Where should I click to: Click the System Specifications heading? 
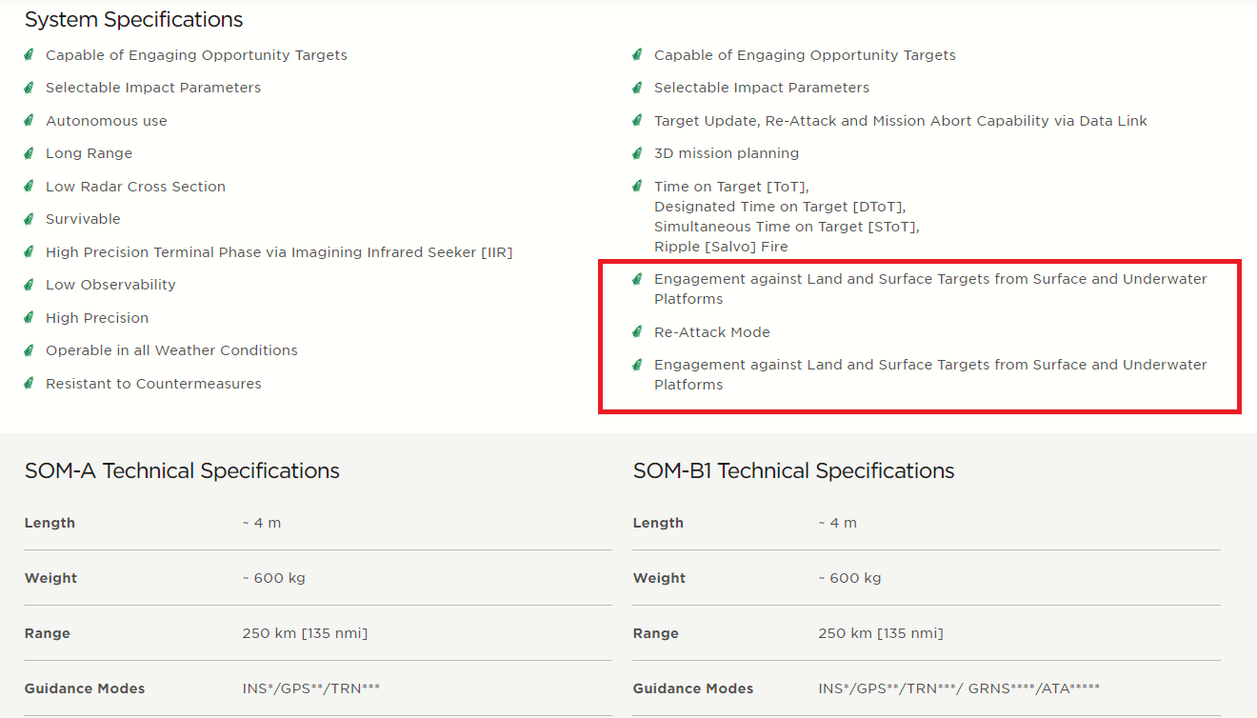coord(133,19)
